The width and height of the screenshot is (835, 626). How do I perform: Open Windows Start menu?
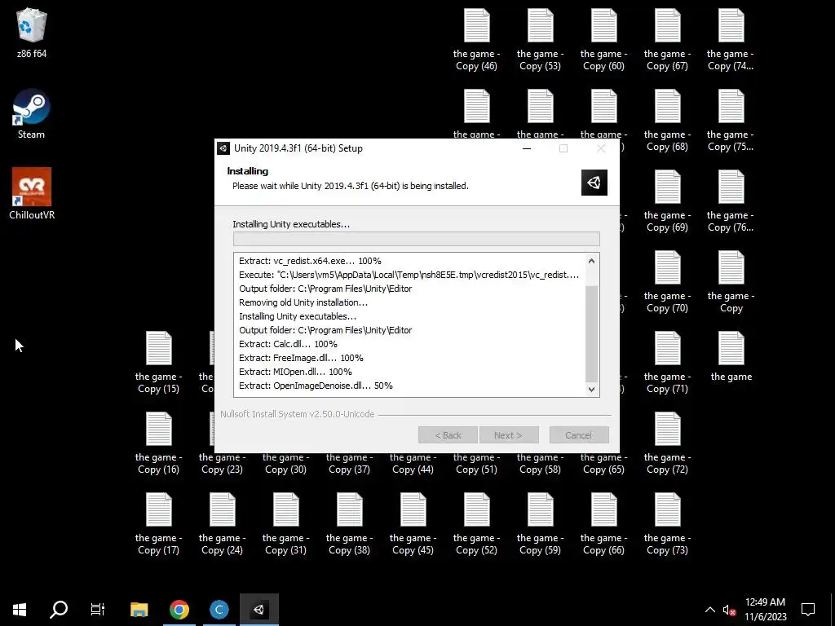(x=20, y=610)
